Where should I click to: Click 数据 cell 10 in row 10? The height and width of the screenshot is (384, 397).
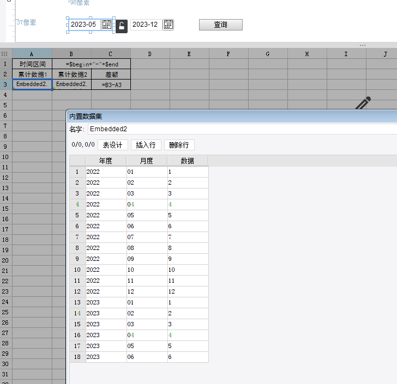188,270
